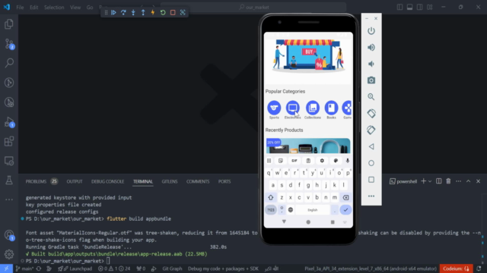Open the View menu
The width and height of the screenshot is (487, 273).
tap(75, 7)
